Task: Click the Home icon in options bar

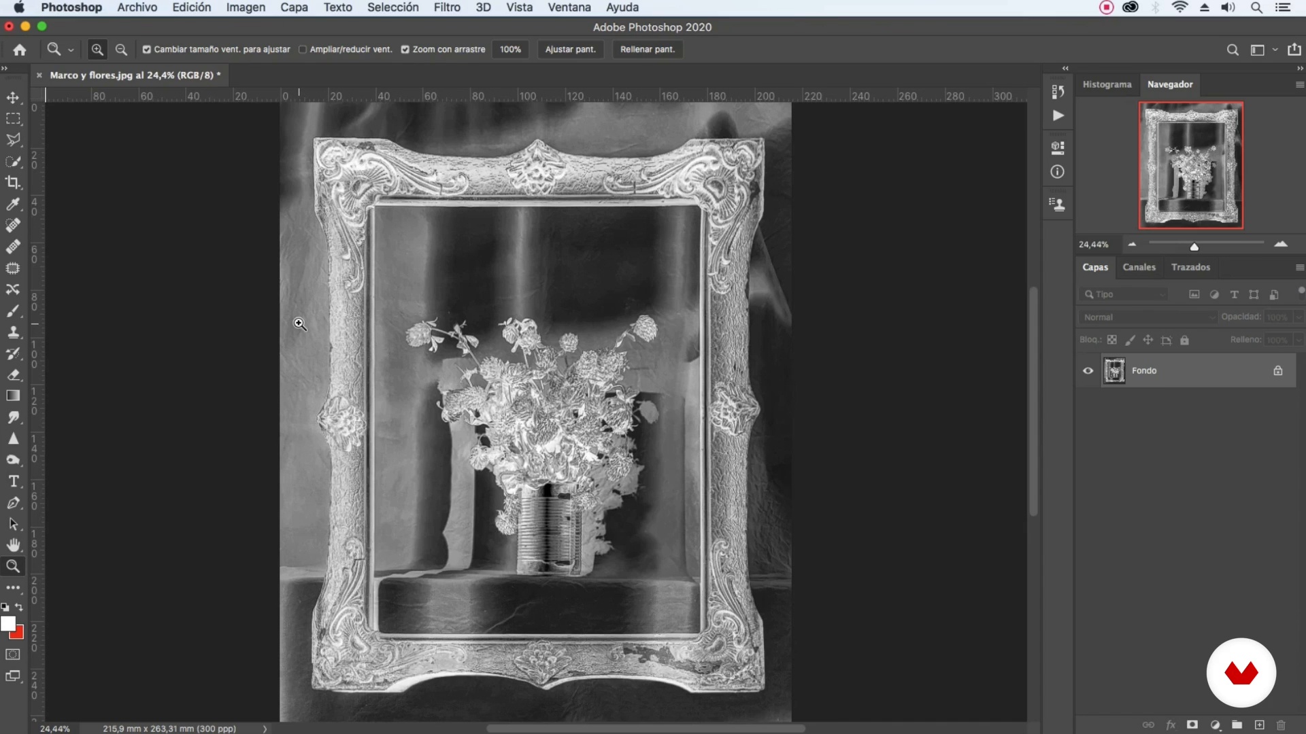Action: pos(20,50)
